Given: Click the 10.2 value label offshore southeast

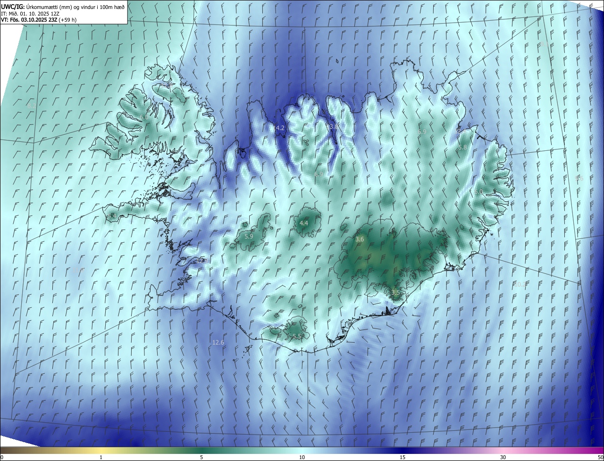Looking at the screenshot, I should 520,284.
